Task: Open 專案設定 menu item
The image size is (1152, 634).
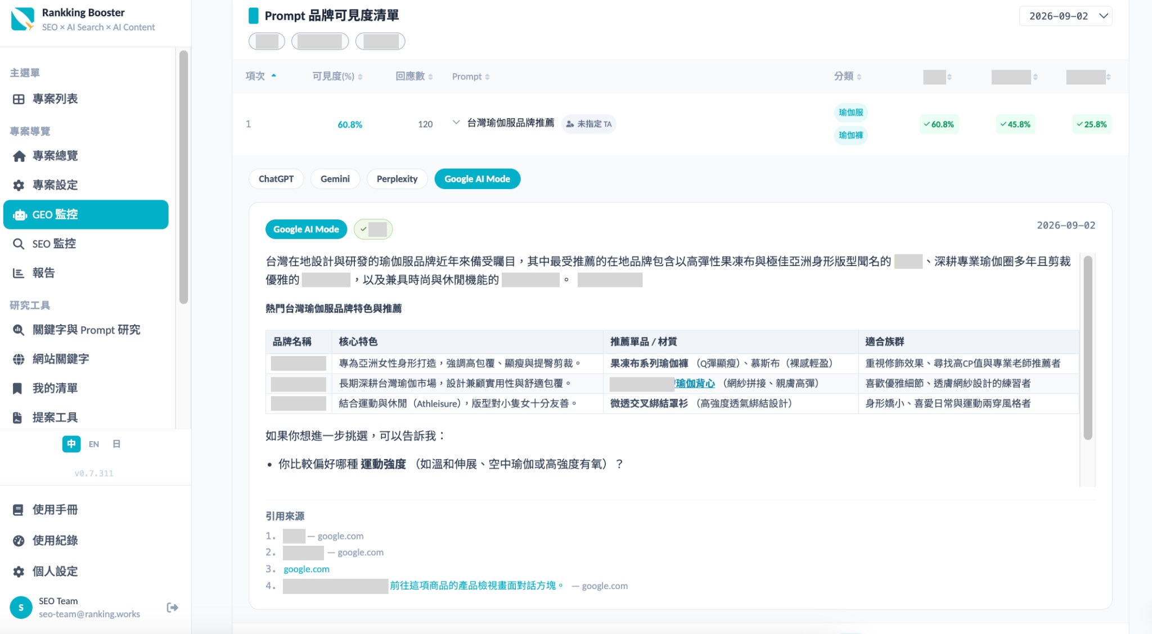Action: point(86,185)
